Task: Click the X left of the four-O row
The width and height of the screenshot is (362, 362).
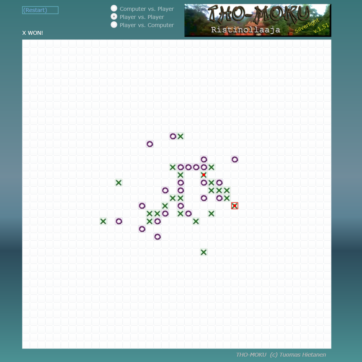Action: click(173, 167)
